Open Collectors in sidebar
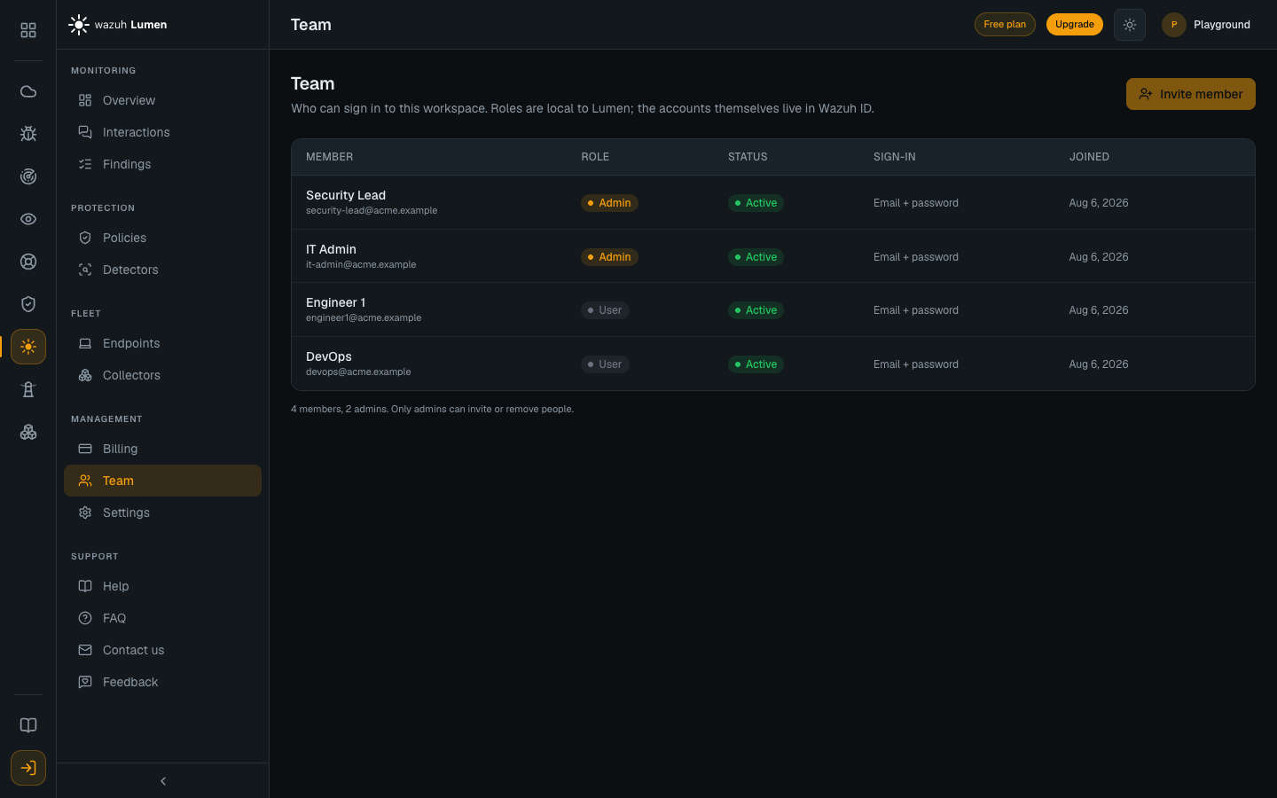This screenshot has height=798, width=1277. [163, 375]
